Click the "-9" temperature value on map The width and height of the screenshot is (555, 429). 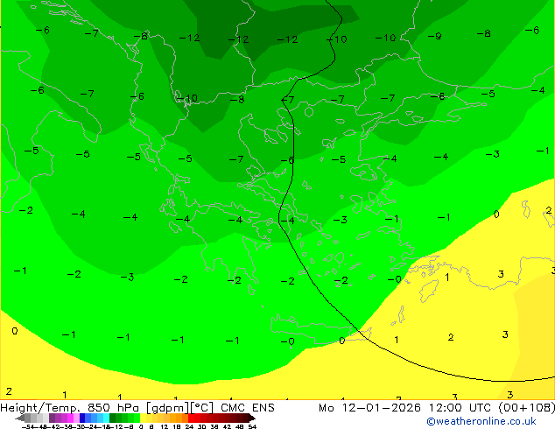(x=435, y=36)
